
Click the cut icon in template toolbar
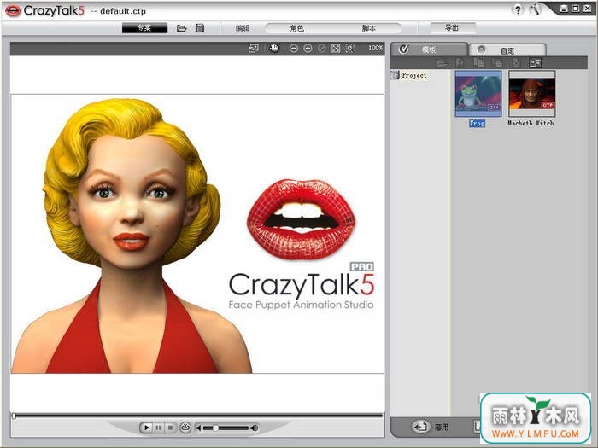pos(460,63)
